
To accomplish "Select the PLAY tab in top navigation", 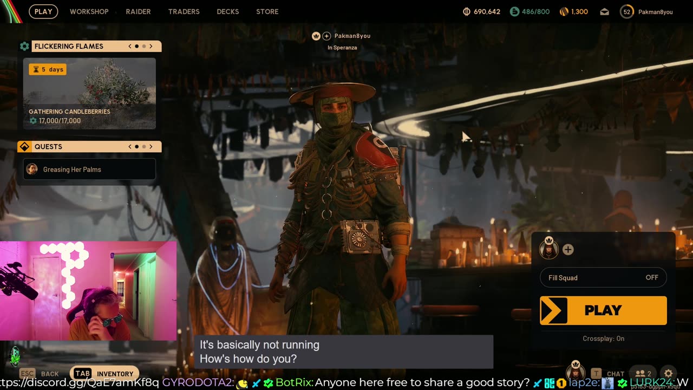I will tap(43, 11).
